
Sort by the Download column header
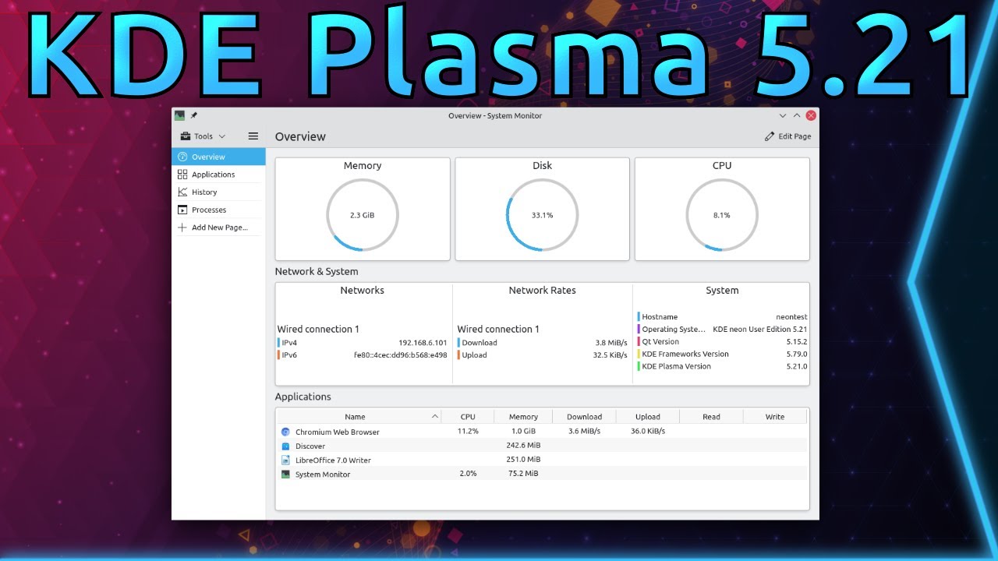[584, 417]
